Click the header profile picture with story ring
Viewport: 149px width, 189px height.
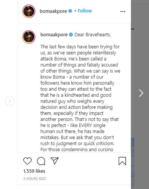point(29,11)
